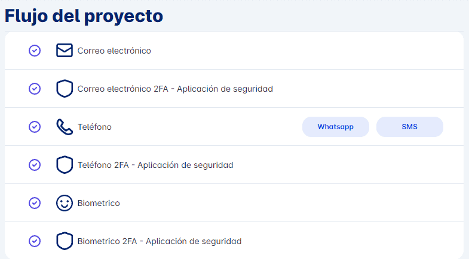Toggle check circle for Teléfono 2FA
469x259 pixels.
35,165
